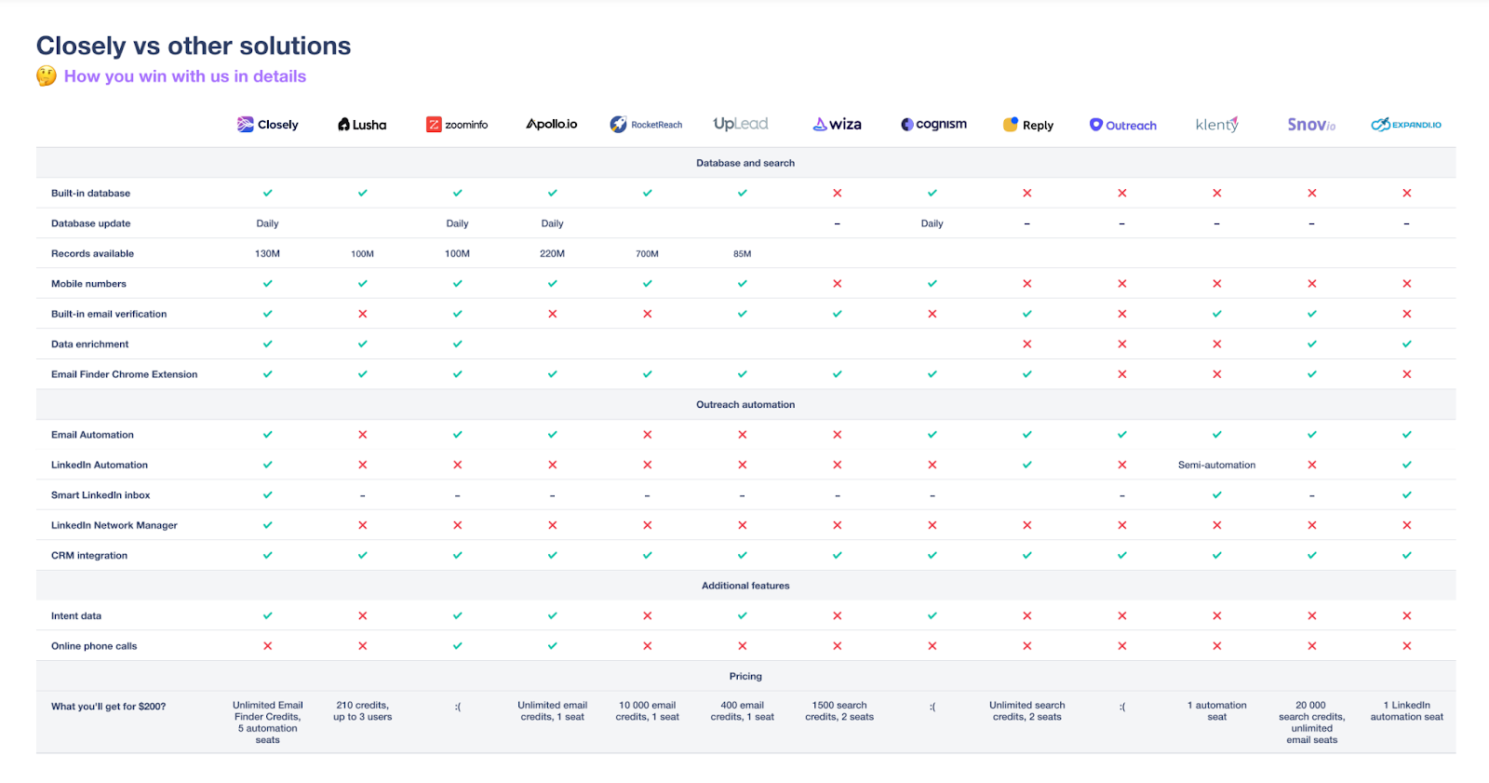Click the 'Outreach automation' section header
This screenshot has height=783, width=1489.
coord(745,405)
